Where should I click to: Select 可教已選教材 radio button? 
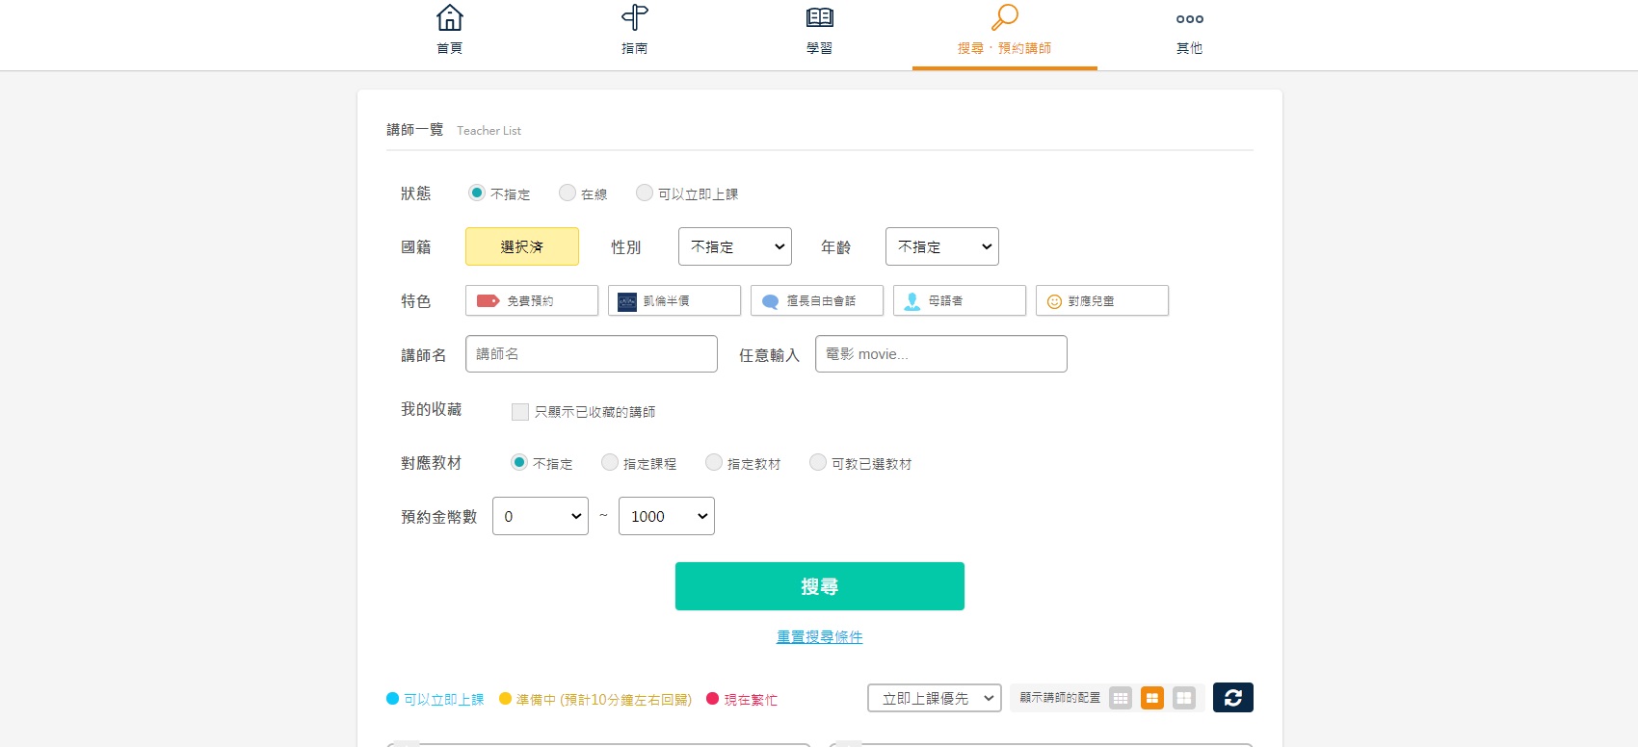tap(818, 462)
